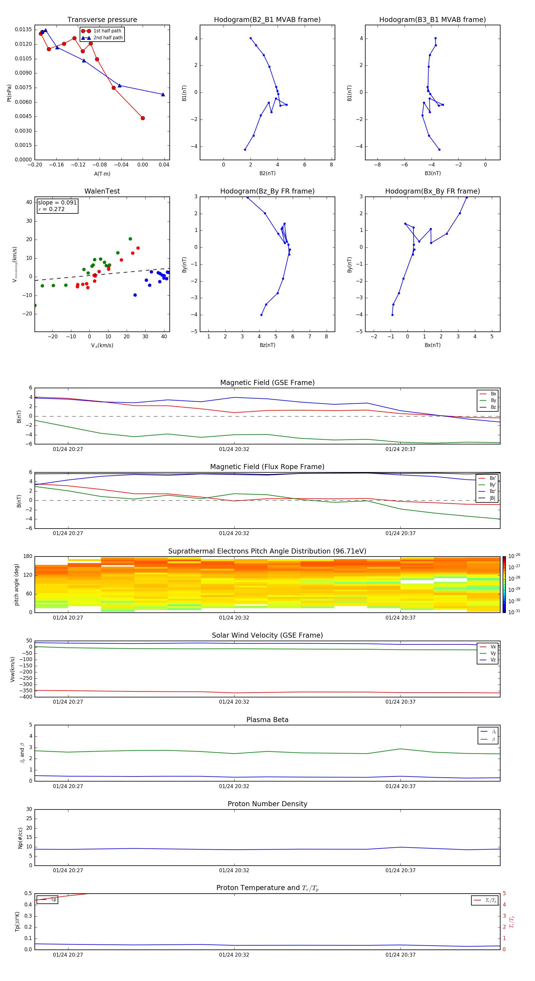Click the "Vsw(km/s)" axis label

click(12, 669)
